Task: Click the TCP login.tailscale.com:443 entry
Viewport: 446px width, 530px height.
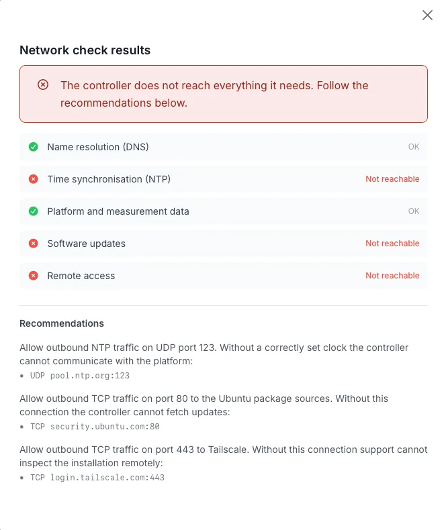Action: coord(97,478)
